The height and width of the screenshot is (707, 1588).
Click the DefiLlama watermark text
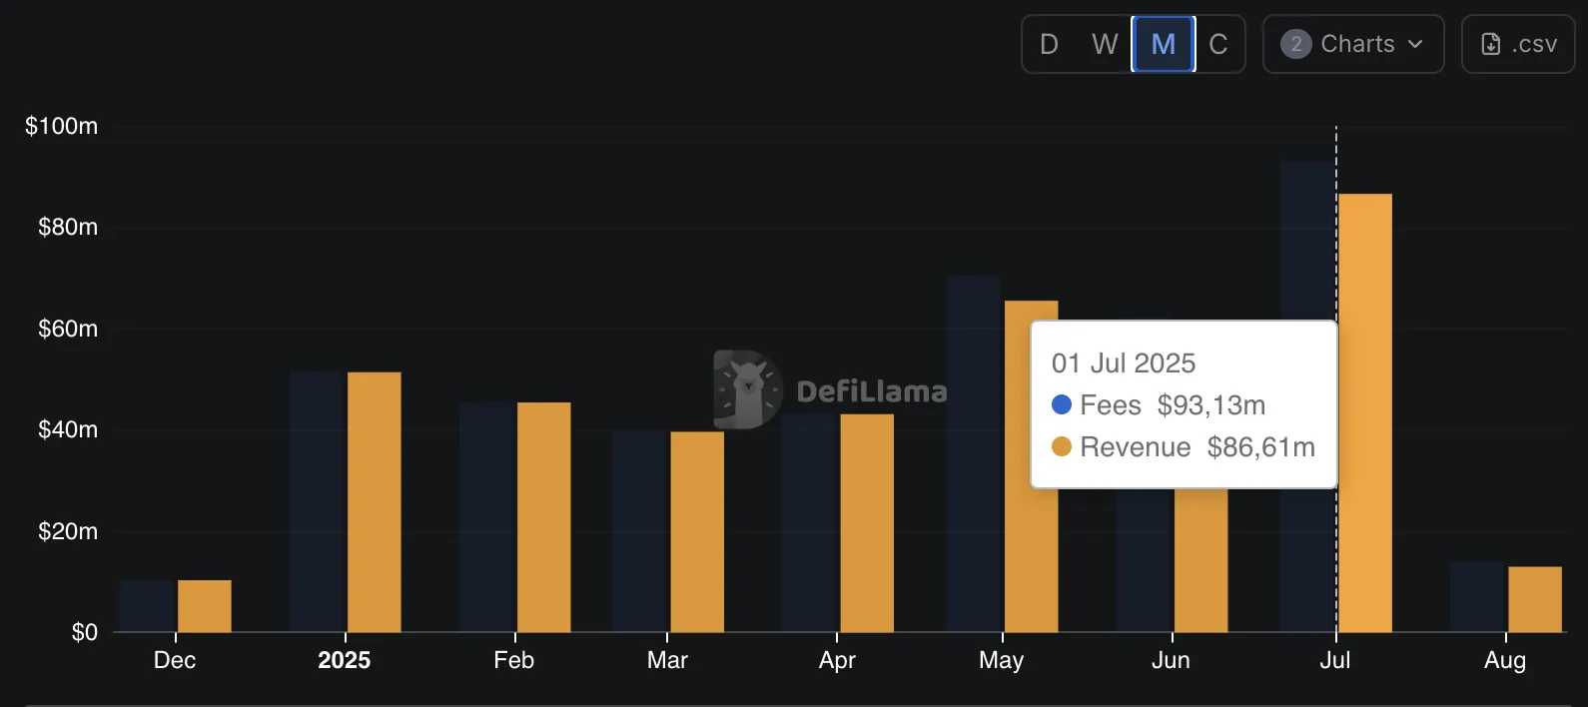click(872, 391)
